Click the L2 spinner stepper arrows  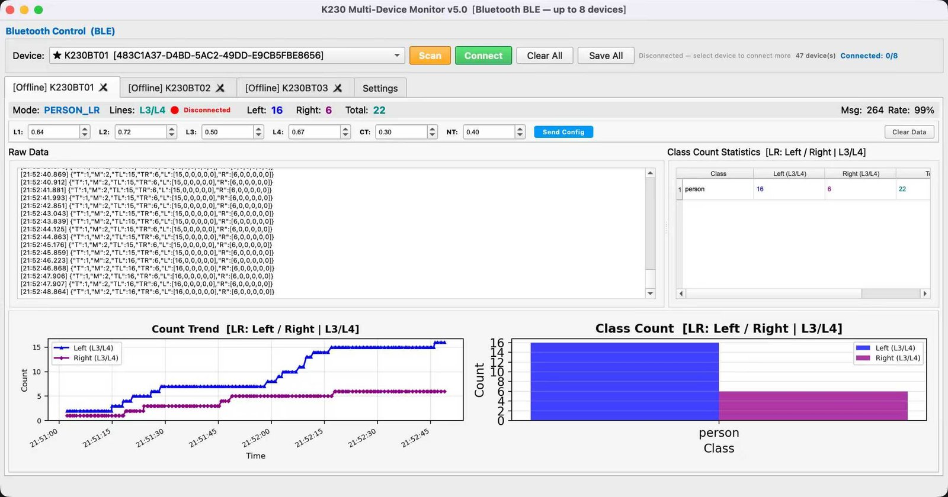(x=172, y=132)
